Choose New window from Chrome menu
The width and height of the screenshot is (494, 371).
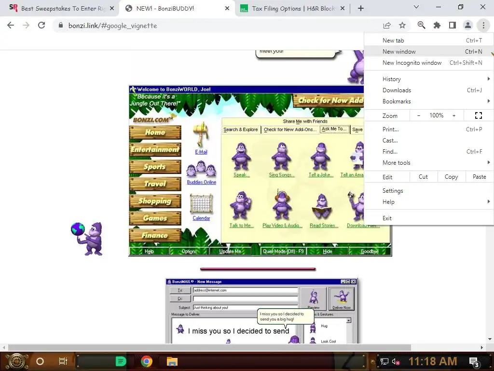(x=429, y=51)
